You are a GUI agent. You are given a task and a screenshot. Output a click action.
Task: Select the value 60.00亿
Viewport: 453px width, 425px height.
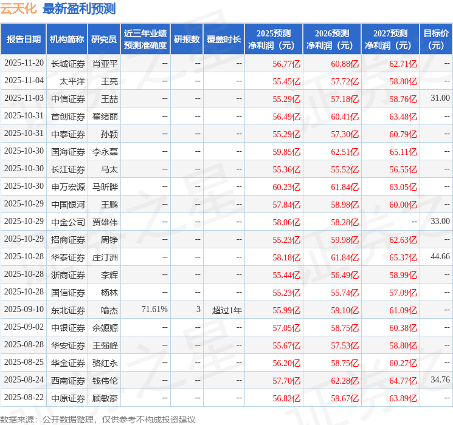point(403,204)
